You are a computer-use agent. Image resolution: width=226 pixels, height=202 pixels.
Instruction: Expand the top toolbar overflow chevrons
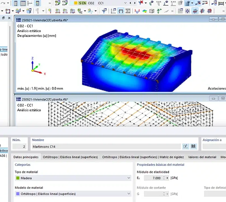coord(50,3)
